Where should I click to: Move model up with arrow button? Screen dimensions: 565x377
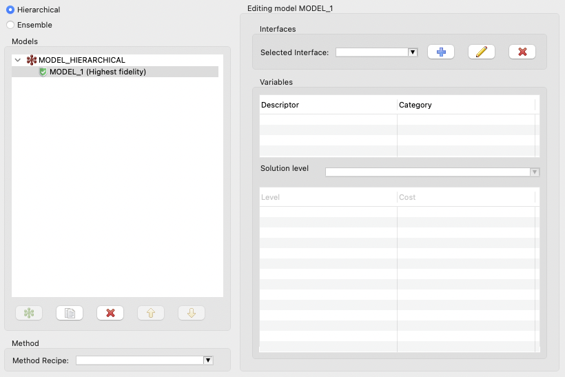(x=151, y=313)
